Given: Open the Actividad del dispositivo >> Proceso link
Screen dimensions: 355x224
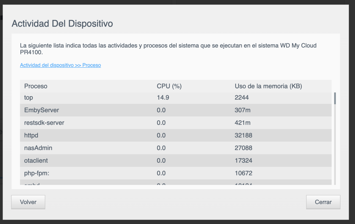Looking at the screenshot, I should click(x=60, y=65).
